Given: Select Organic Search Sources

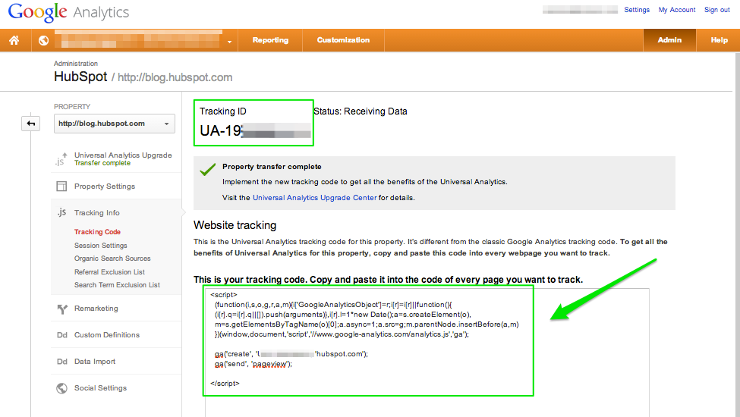Looking at the screenshot, I should (x=112, y=259).
